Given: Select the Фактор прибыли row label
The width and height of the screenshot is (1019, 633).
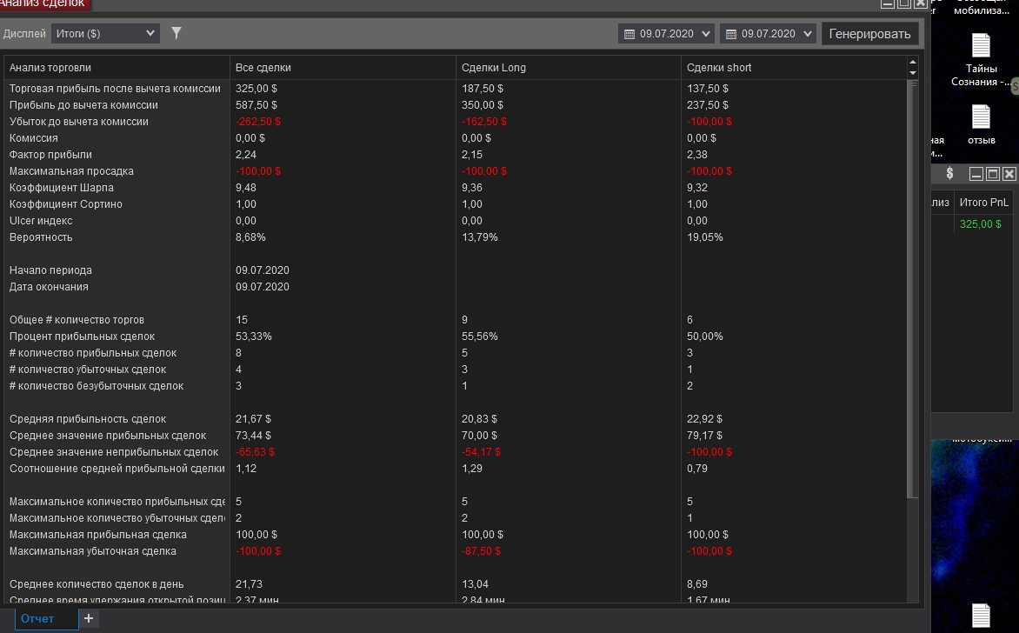Looking at the screenshot, I should pyautogui.click(x=50, y=155).
